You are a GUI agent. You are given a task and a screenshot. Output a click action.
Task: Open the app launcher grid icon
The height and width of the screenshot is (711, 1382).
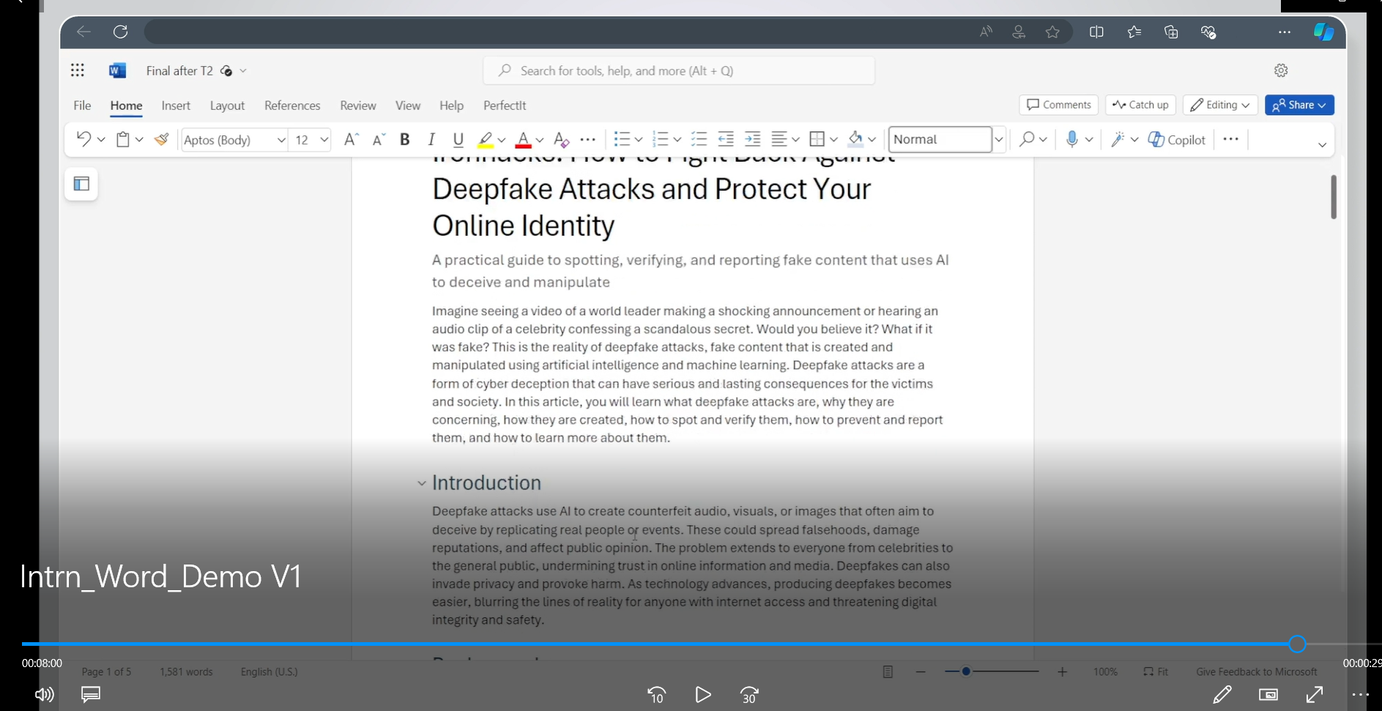click(78, 70)
